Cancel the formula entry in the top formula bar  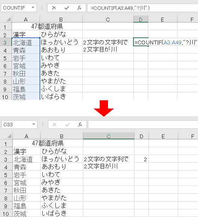tap(54, 8)
